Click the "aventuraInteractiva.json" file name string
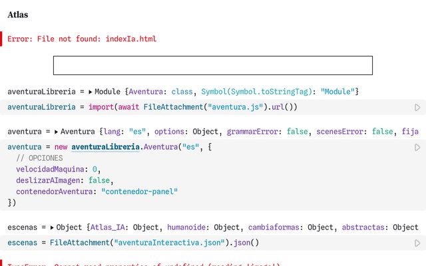 click(x=170, y=243)
